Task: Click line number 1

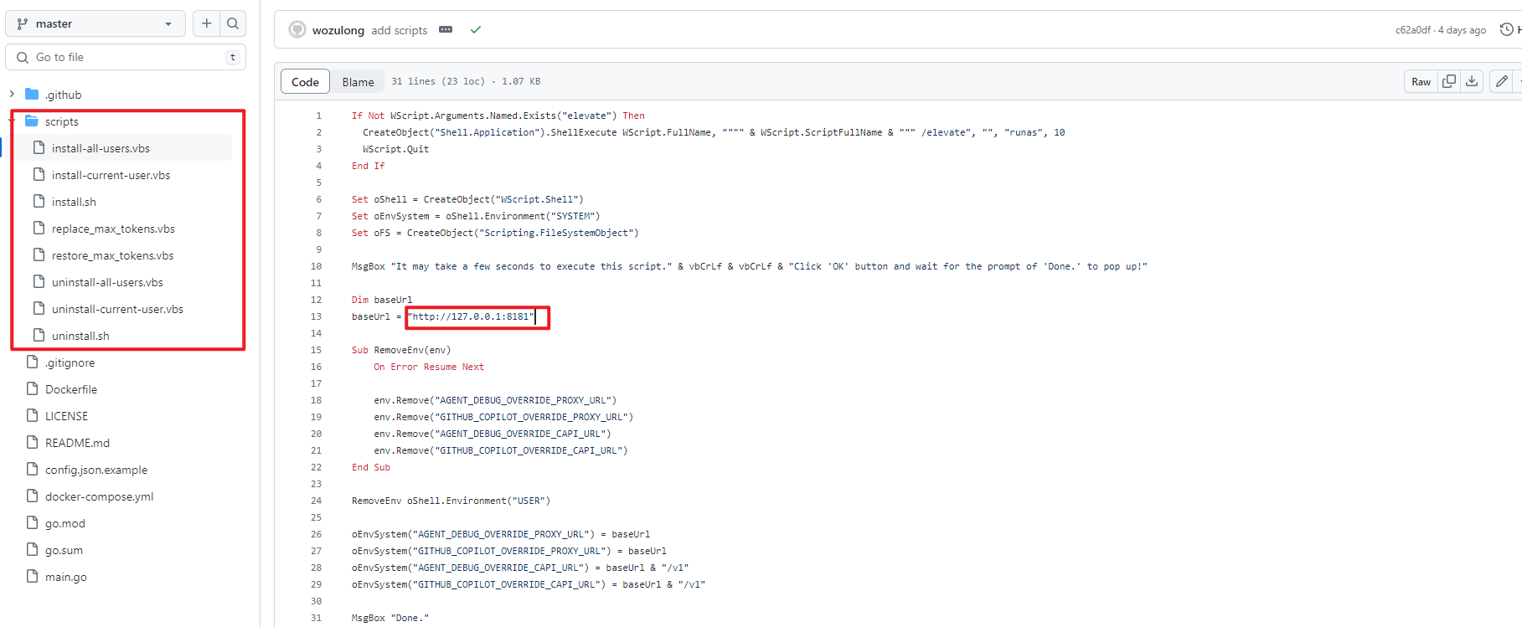Action: click(x=318, y=116)
